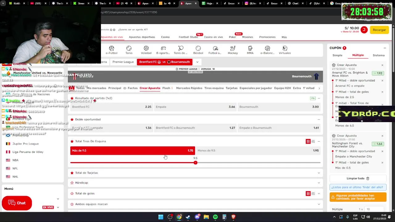The height and width of the screenshot is (222, 395).
Task: Open the E-sports category icon
Action: pyautogui.click(x=163, y=48)
